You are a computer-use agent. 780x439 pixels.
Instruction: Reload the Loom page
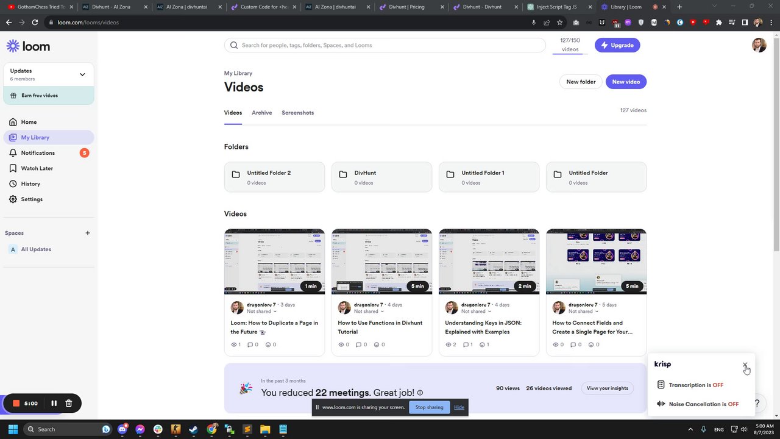(x=35, y=23)
